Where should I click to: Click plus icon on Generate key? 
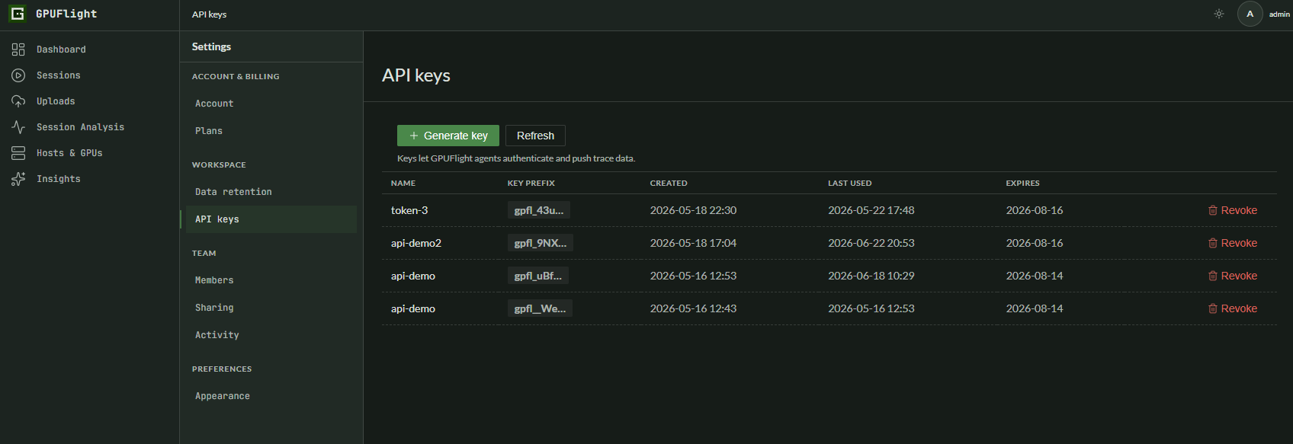click(x=414, y=136)
